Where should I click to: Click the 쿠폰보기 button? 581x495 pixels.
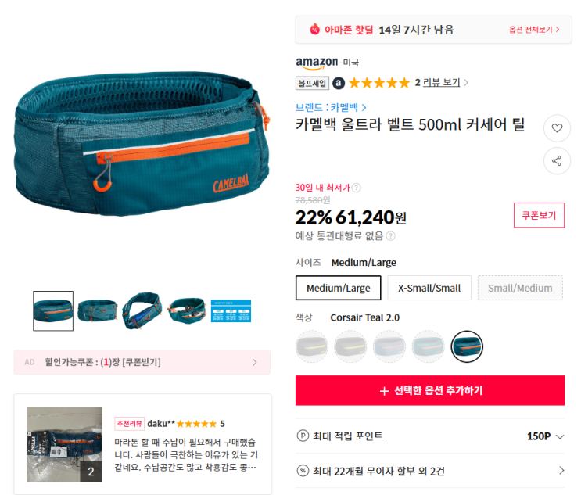pyautogui.click(x=539, y=215)
